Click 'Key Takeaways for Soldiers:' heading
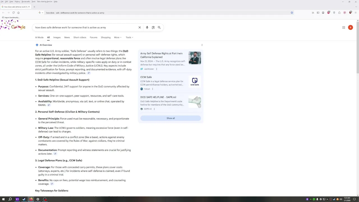The height and width of the screenshot is (202, 359). pyautogui.click(x=52, y=191)
